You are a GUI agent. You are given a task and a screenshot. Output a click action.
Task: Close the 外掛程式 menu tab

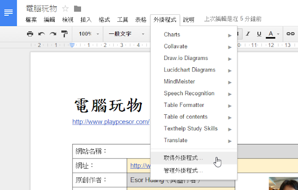click(x=165, y=20)
